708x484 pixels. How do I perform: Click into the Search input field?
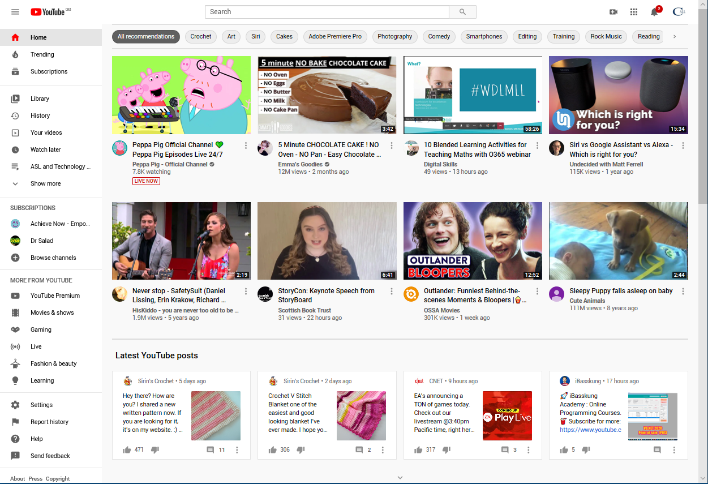(327, 12)
